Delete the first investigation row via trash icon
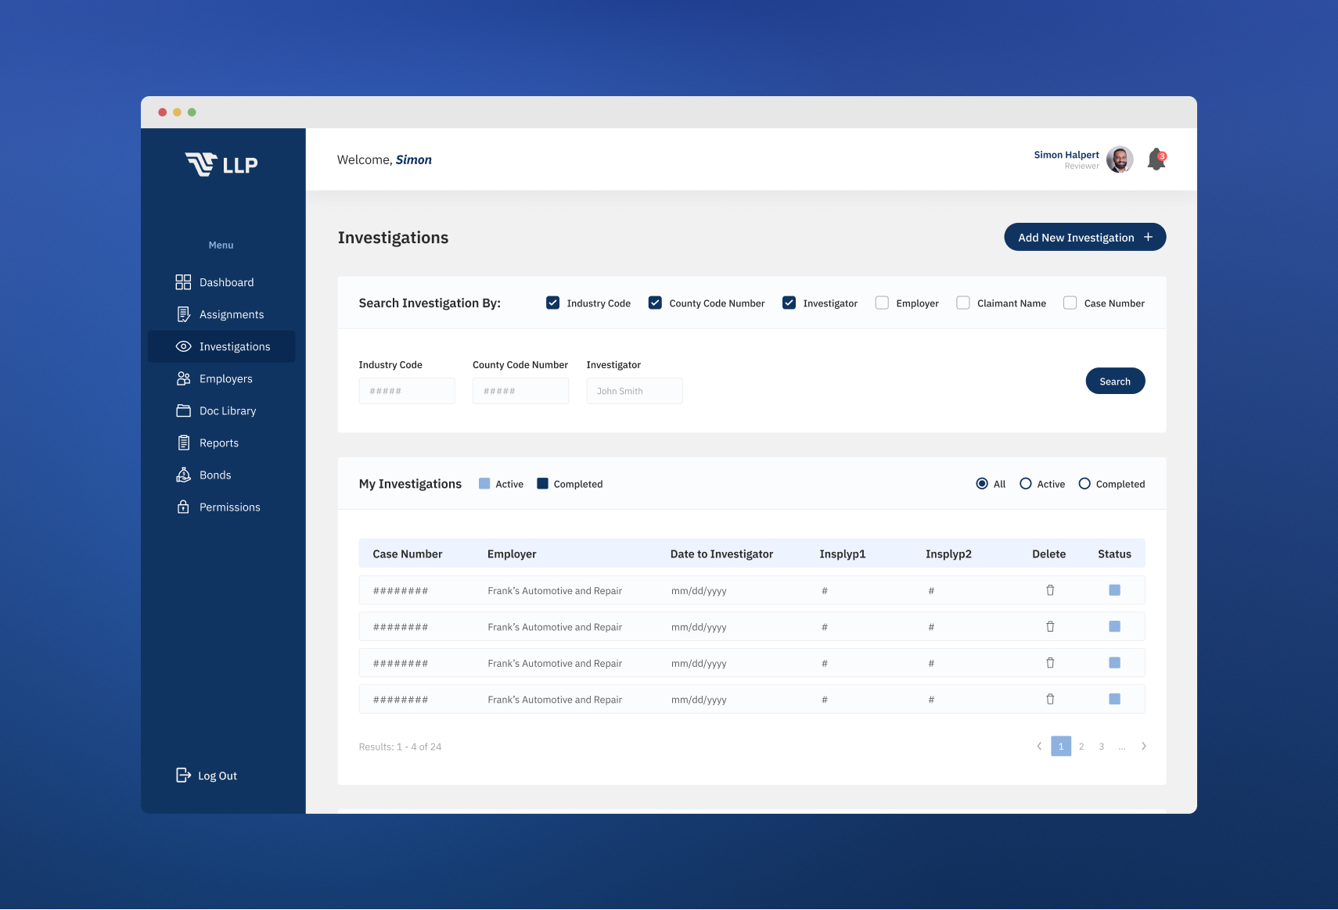 1050,590
